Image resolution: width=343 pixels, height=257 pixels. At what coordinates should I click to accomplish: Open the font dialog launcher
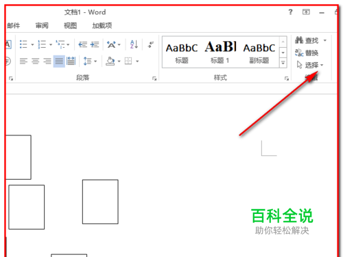(x=11, y=79)
